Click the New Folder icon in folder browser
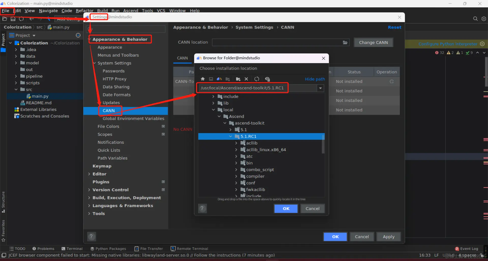Viewport: 488px width, 261px height. pos(238,79)
